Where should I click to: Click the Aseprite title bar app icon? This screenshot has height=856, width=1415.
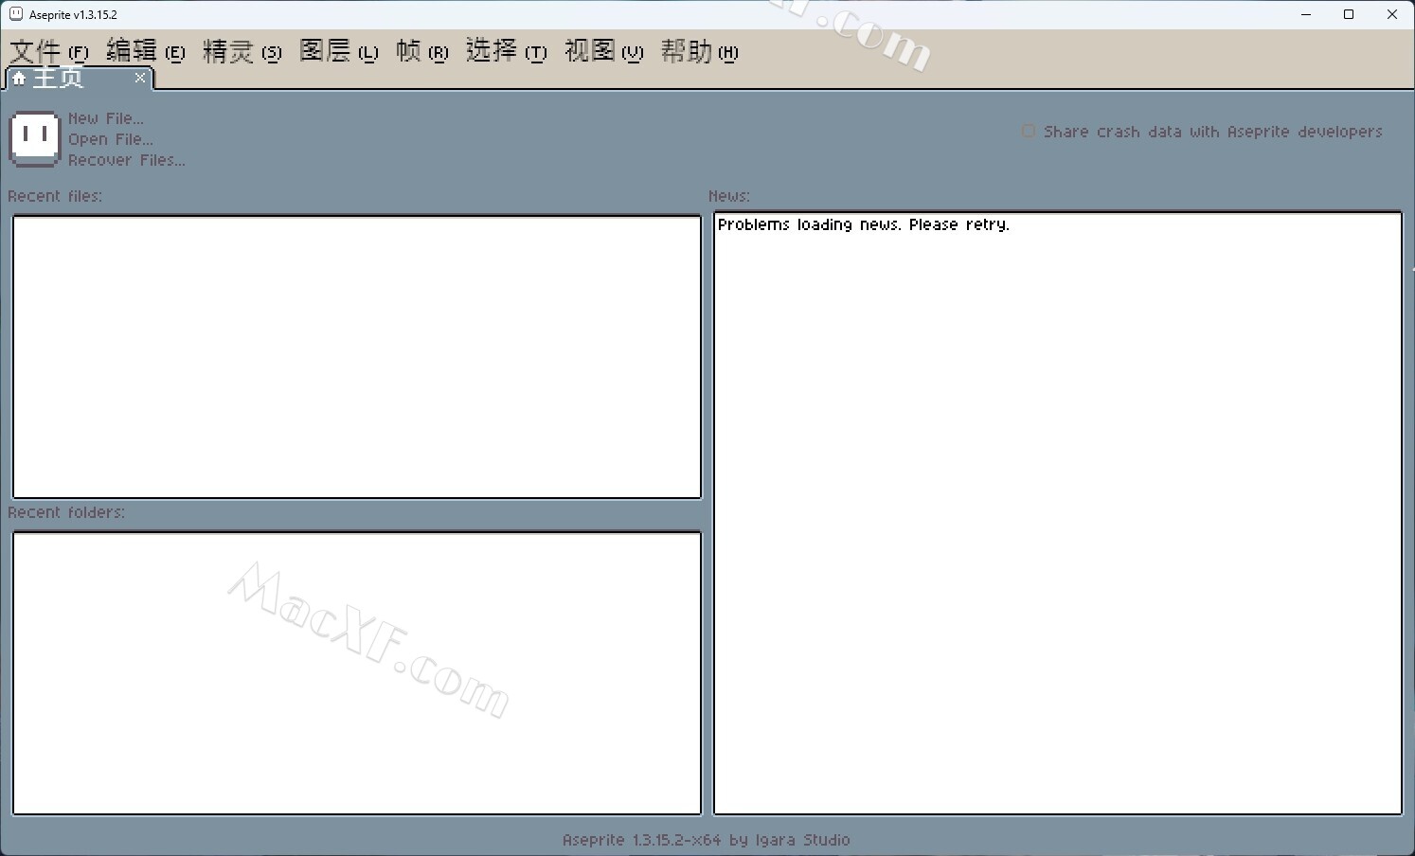tap(15, 14)
